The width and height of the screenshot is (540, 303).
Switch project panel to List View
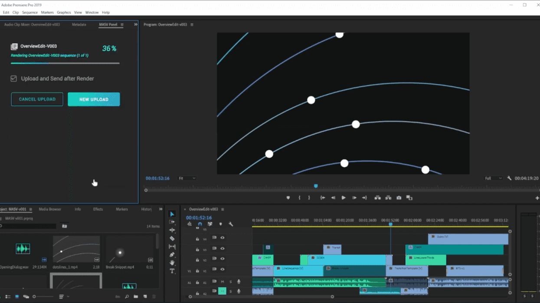click(x=8, y=297)
